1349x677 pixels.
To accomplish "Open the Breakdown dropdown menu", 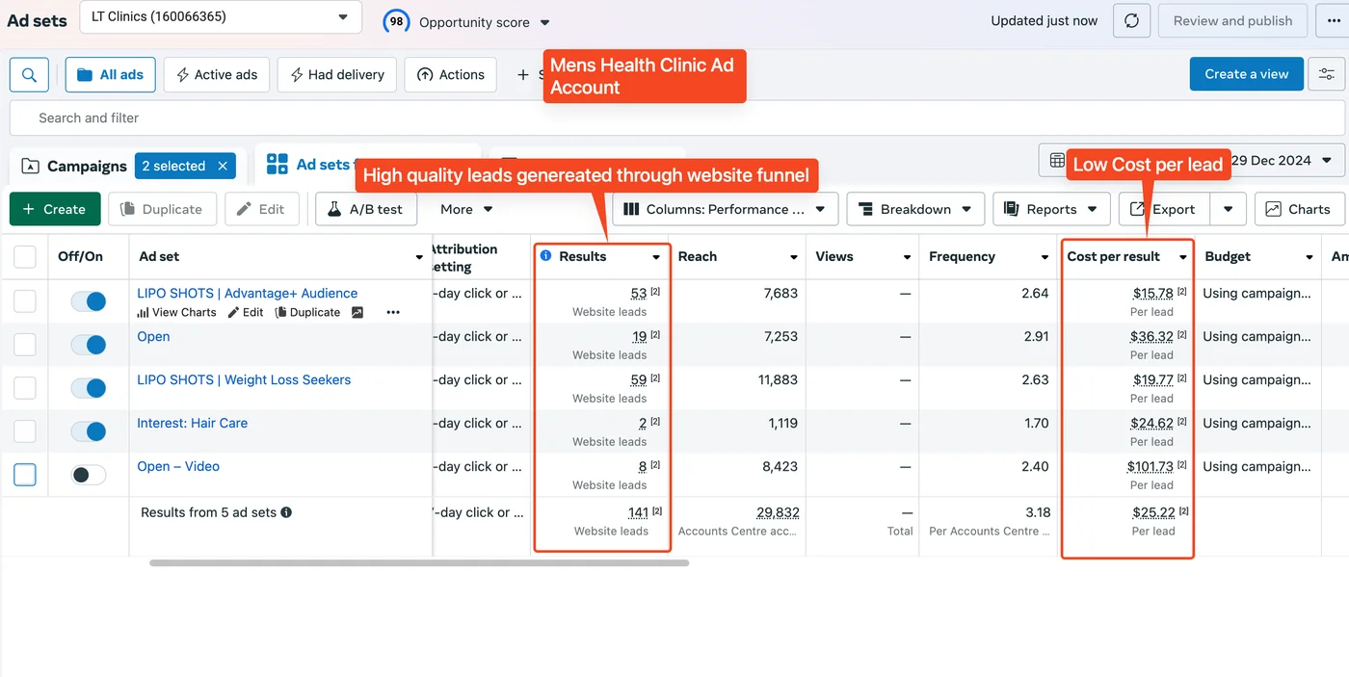I will click(915, 209).
